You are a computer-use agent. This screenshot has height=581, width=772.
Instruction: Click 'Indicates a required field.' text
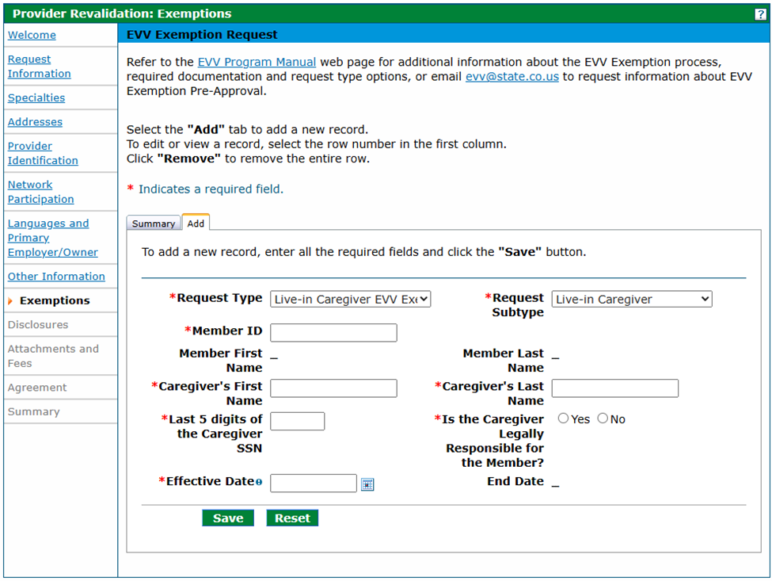(x=211, y=189)
